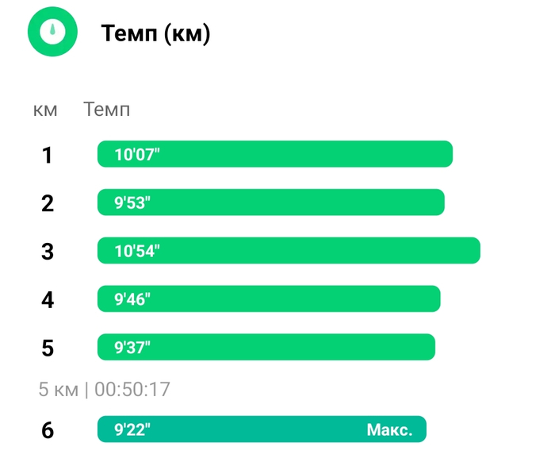This screenshot has width=555, height=466.
Task: Click the "Макс." label on the bar
Action: click(x=389, y=430)
